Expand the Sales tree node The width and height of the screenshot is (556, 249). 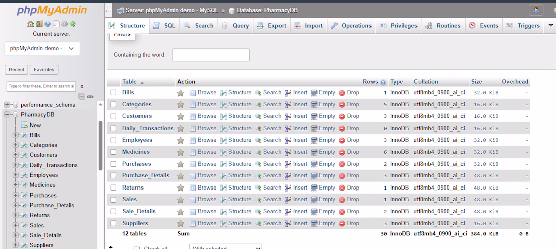pos(15,225)
